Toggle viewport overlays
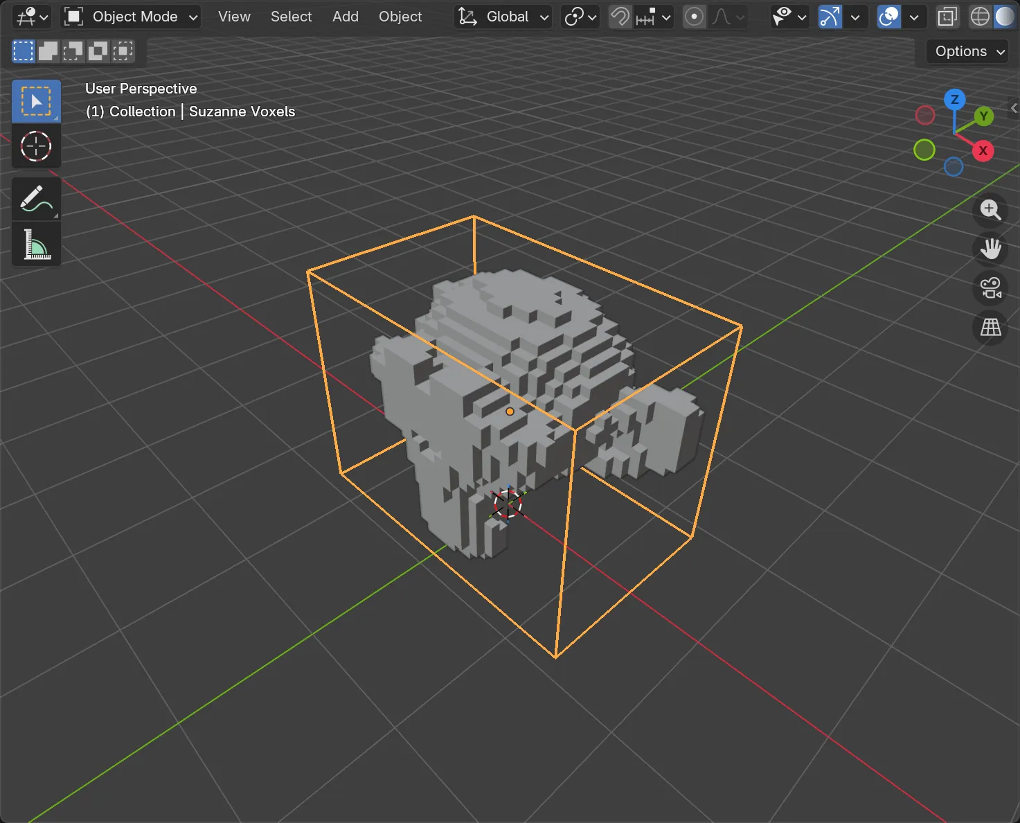Viewport: 1020px width, 823px height. (888, 17)
